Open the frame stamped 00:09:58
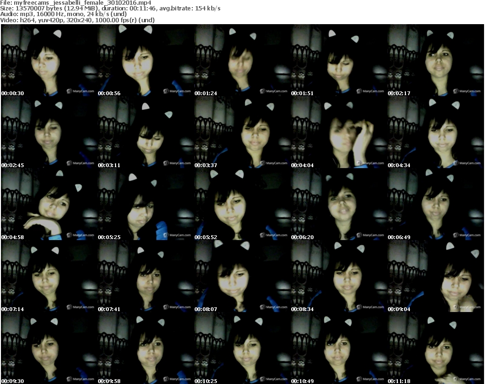Image resolution: width=485 pixels, height=384 pixels. (146, 348)
